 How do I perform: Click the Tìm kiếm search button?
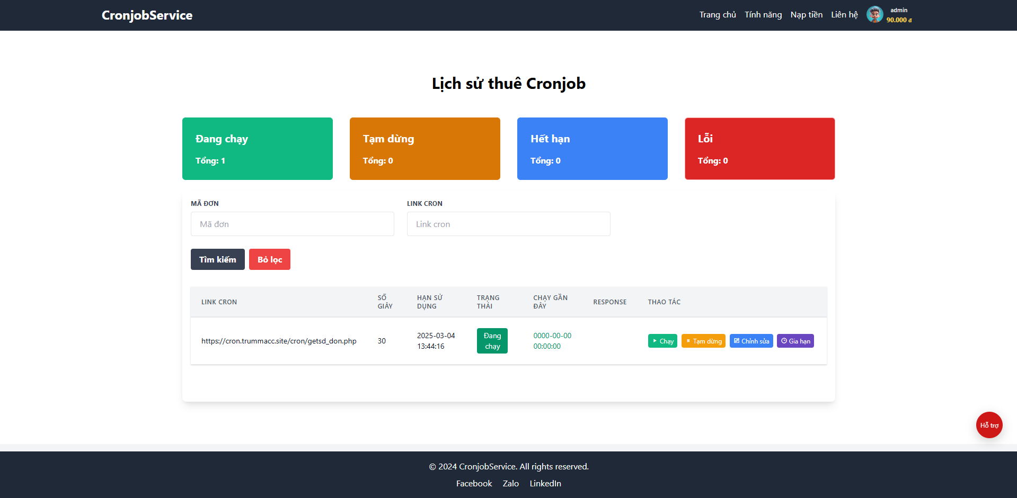[x=217, y=259]
